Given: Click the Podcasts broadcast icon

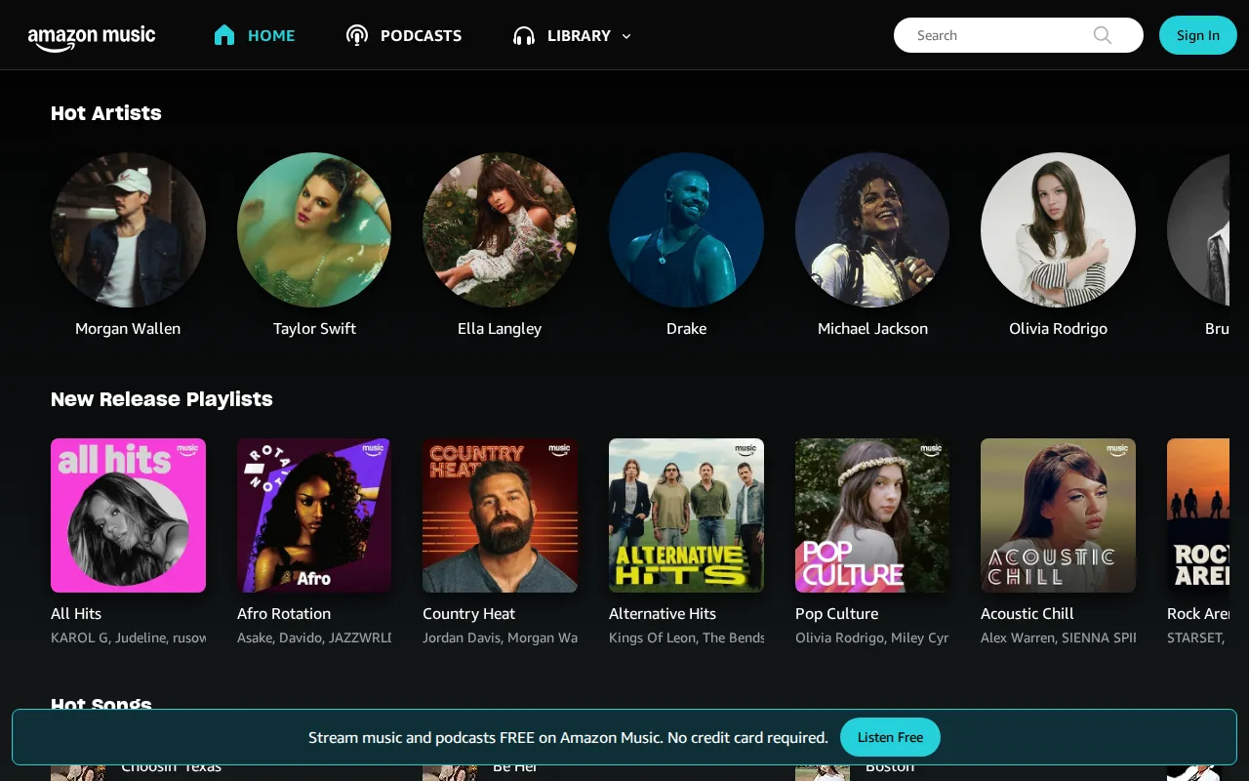Looking at the screenshot, I should click(x=357, y=35).
